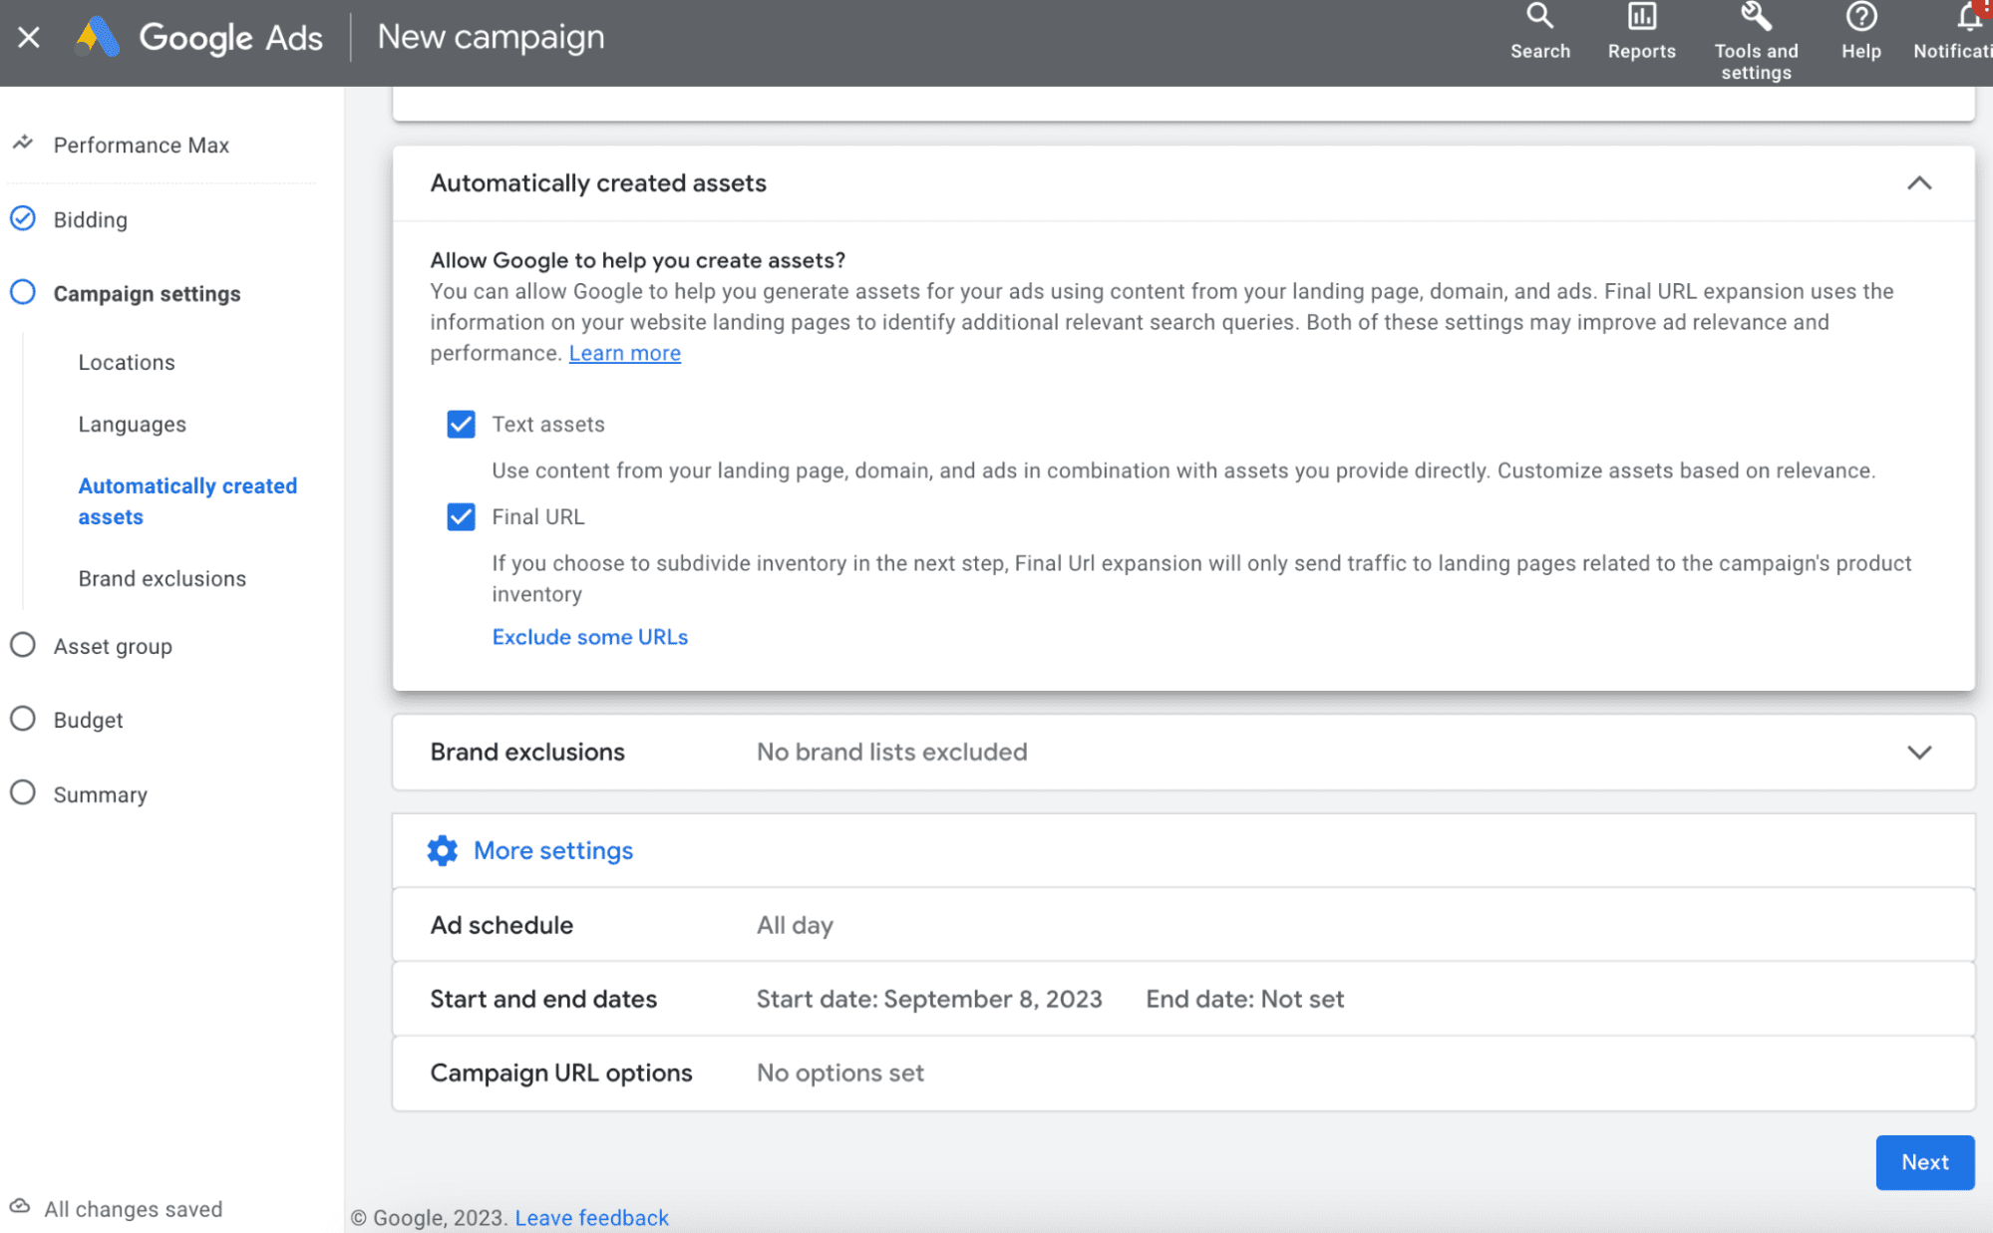Go to Locations in the sidebar

127,363
